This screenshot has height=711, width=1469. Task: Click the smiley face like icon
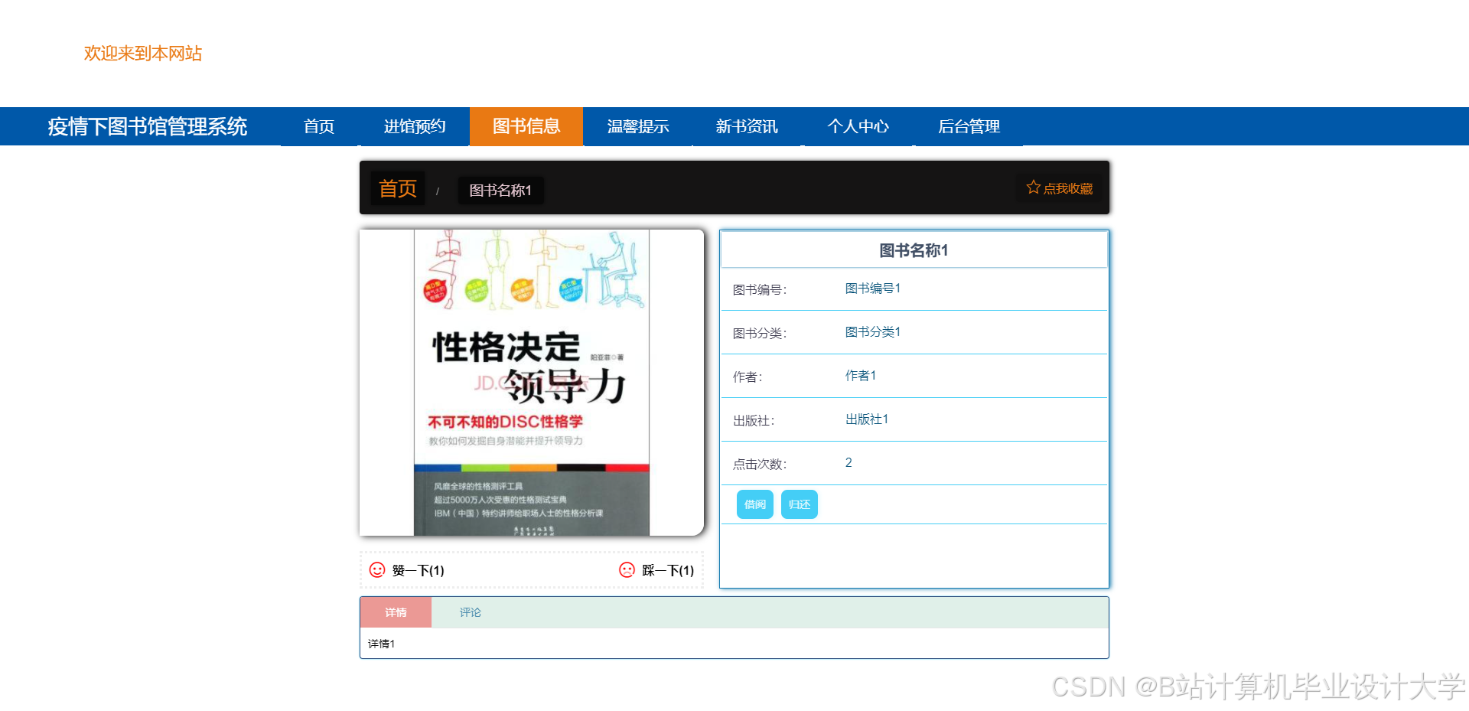pyautogui.click(x=377, y=570)
